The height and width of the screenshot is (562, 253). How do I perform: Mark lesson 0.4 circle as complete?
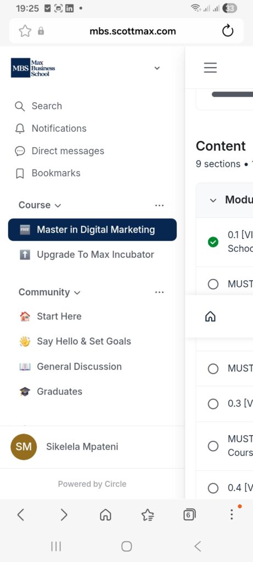213,488
